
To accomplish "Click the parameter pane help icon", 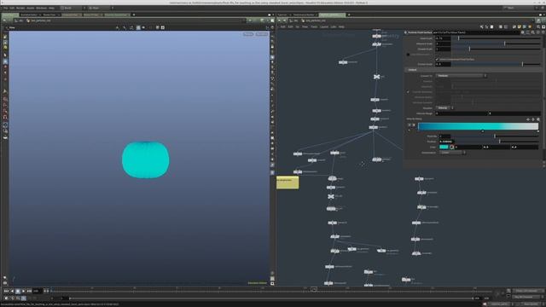I will [543, 32].
